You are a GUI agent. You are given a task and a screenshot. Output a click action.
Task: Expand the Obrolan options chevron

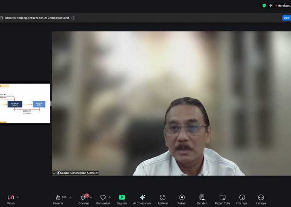coord(91,197)
